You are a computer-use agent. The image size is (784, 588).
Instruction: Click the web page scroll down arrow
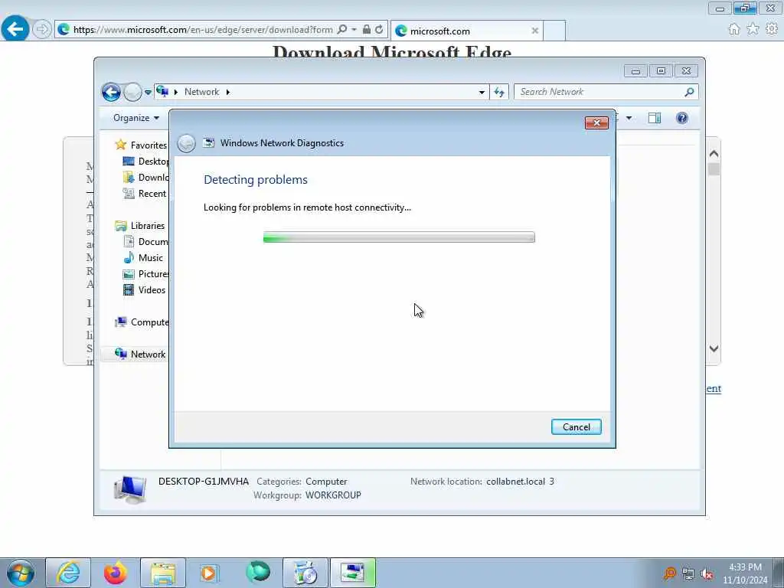click(714, 348)
